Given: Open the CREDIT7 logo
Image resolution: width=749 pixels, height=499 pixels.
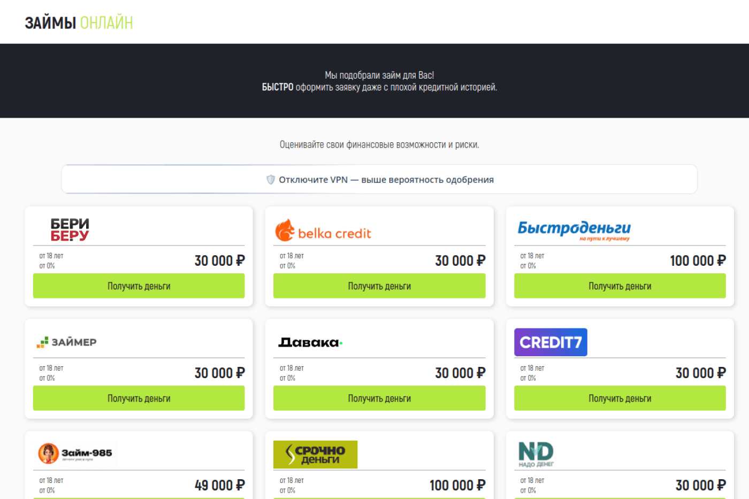Looking at the screenshot, I should 551,342.
